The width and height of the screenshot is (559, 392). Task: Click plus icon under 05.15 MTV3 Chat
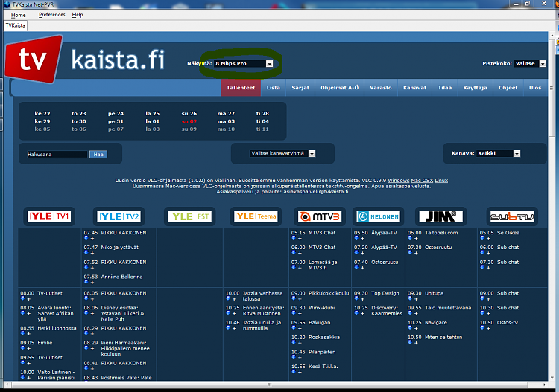300,238
